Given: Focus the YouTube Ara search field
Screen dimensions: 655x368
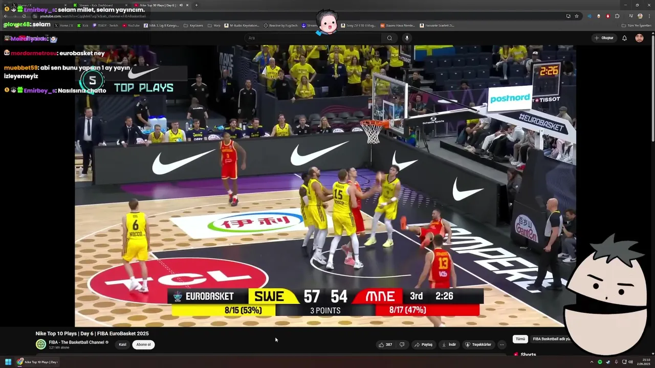Looking at the screenshot, I should point(313,38).
